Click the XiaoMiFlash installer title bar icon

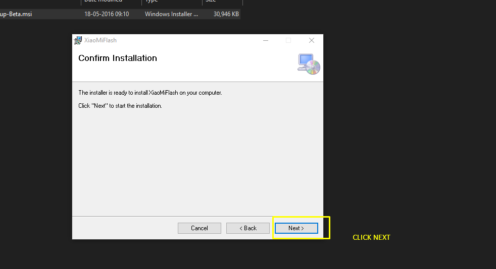pyautogui.click(x=78, y=40)
